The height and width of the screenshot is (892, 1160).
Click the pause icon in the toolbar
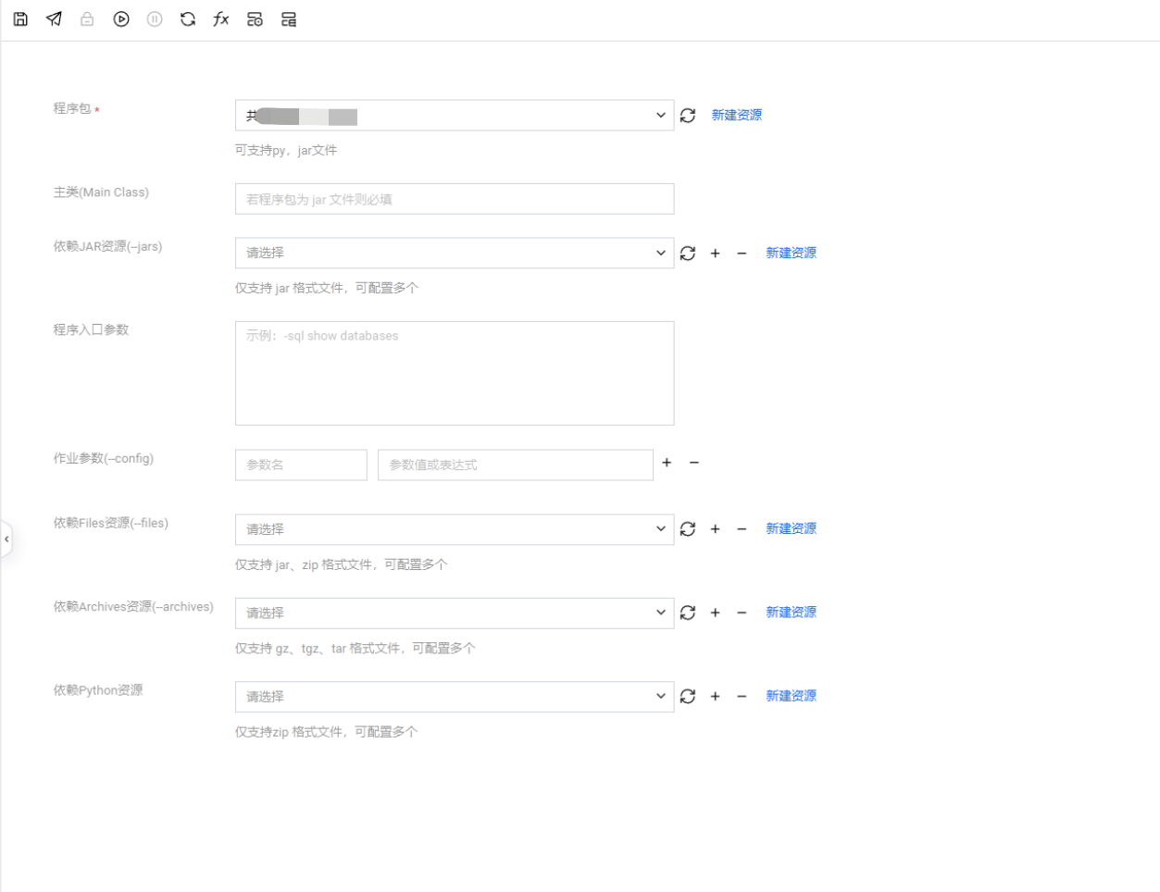[x=155, y=19]
